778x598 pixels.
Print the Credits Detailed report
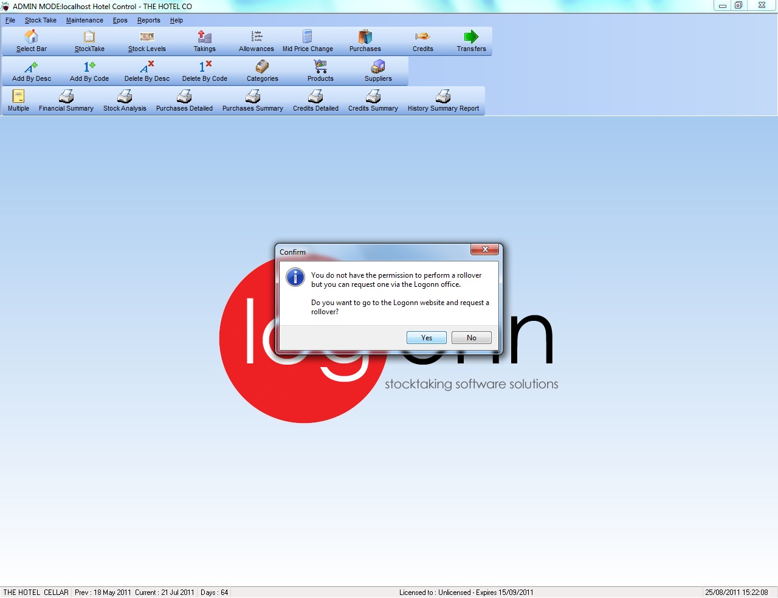(x=315, y=101)
